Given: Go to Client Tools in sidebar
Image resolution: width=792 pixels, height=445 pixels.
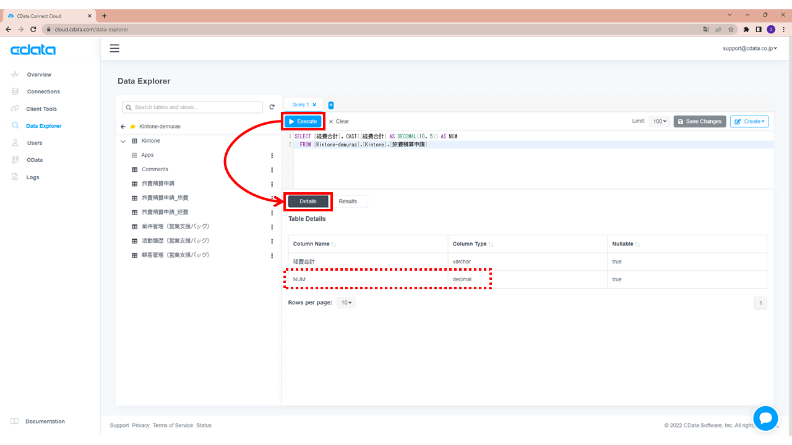Looking at the screenshot, I should coord(41,109).
